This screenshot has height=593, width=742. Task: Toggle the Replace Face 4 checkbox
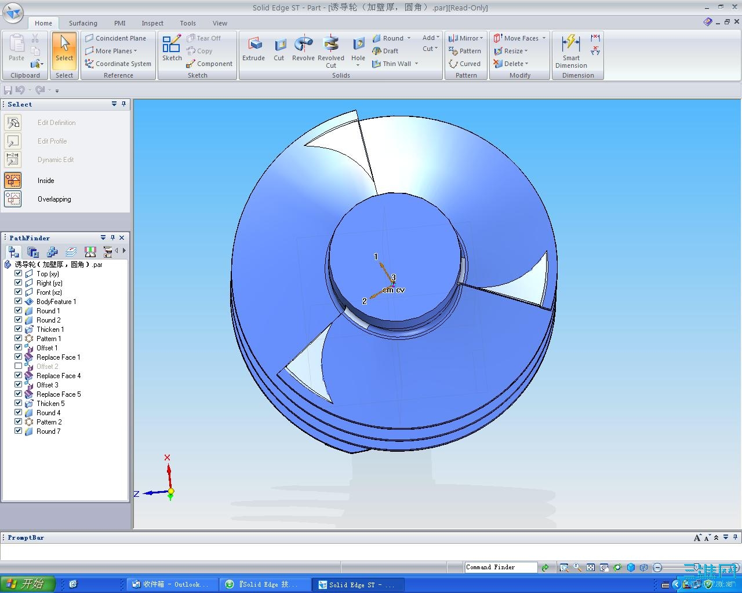click(18, 375)
